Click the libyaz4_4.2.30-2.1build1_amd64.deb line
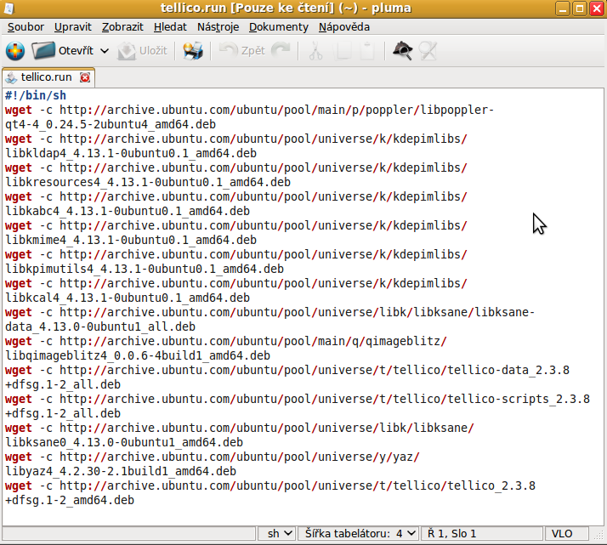 tap(121, 471)
